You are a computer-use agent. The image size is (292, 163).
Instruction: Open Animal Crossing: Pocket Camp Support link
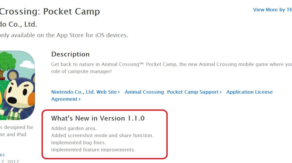(x=171, y=92)
